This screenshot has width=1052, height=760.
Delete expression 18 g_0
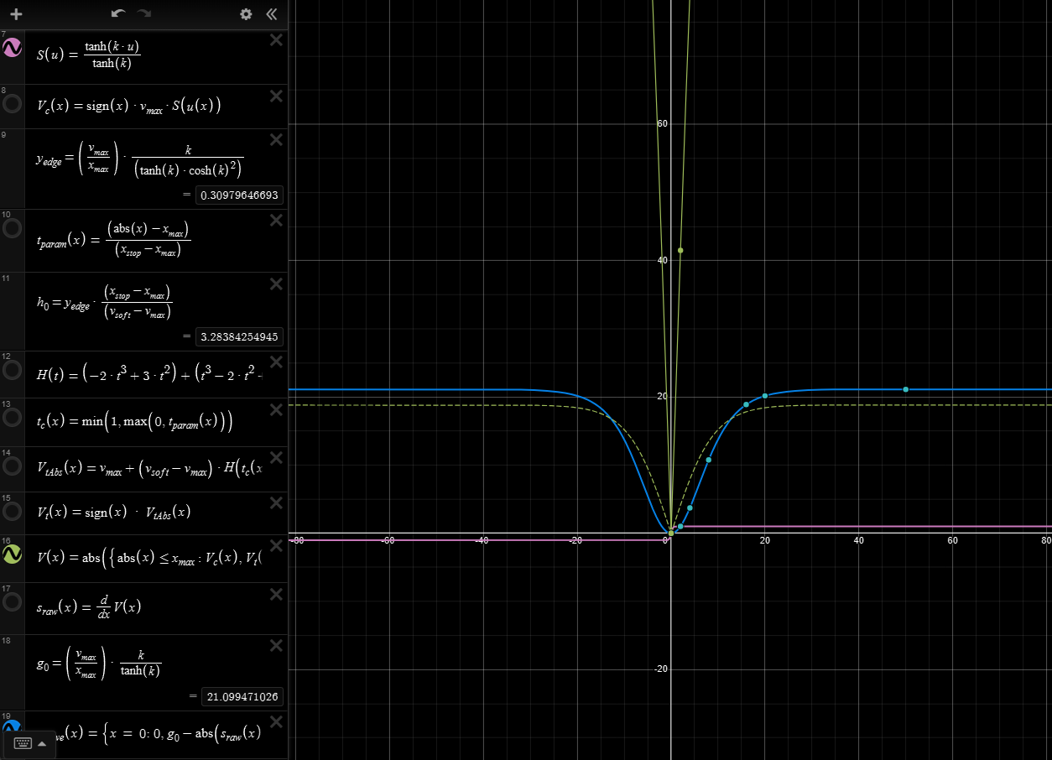[275, 645]
